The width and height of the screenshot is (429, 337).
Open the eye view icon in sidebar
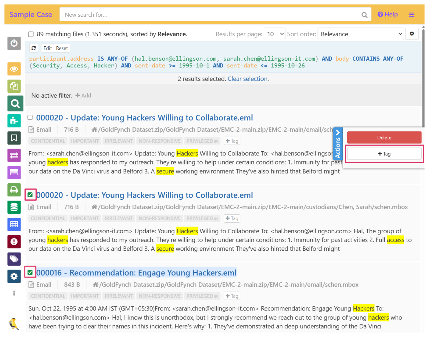click(x=14, y=69)
